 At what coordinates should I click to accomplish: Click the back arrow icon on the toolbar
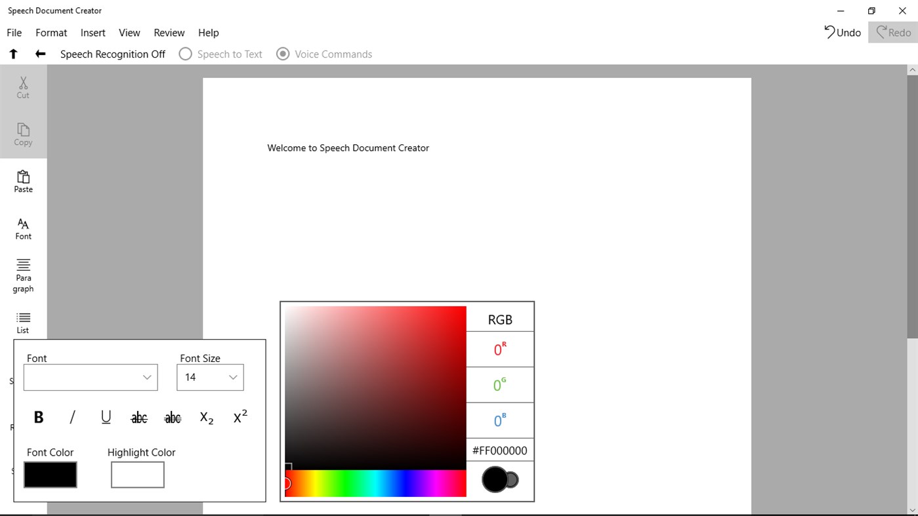(39, 54)
